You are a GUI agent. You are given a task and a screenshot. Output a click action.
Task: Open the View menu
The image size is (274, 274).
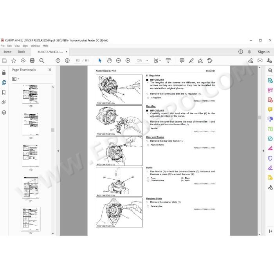(17, 46)
